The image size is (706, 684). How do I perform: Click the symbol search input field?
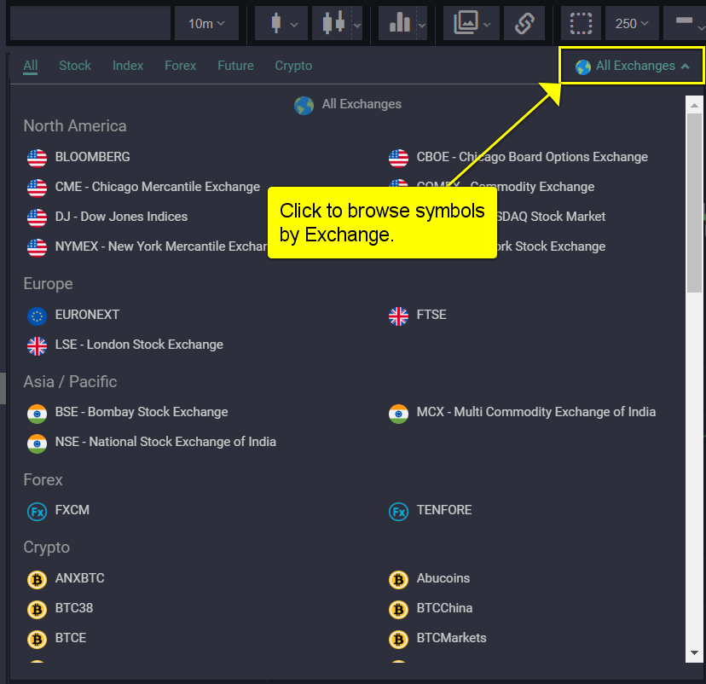(x=90, y=23)
